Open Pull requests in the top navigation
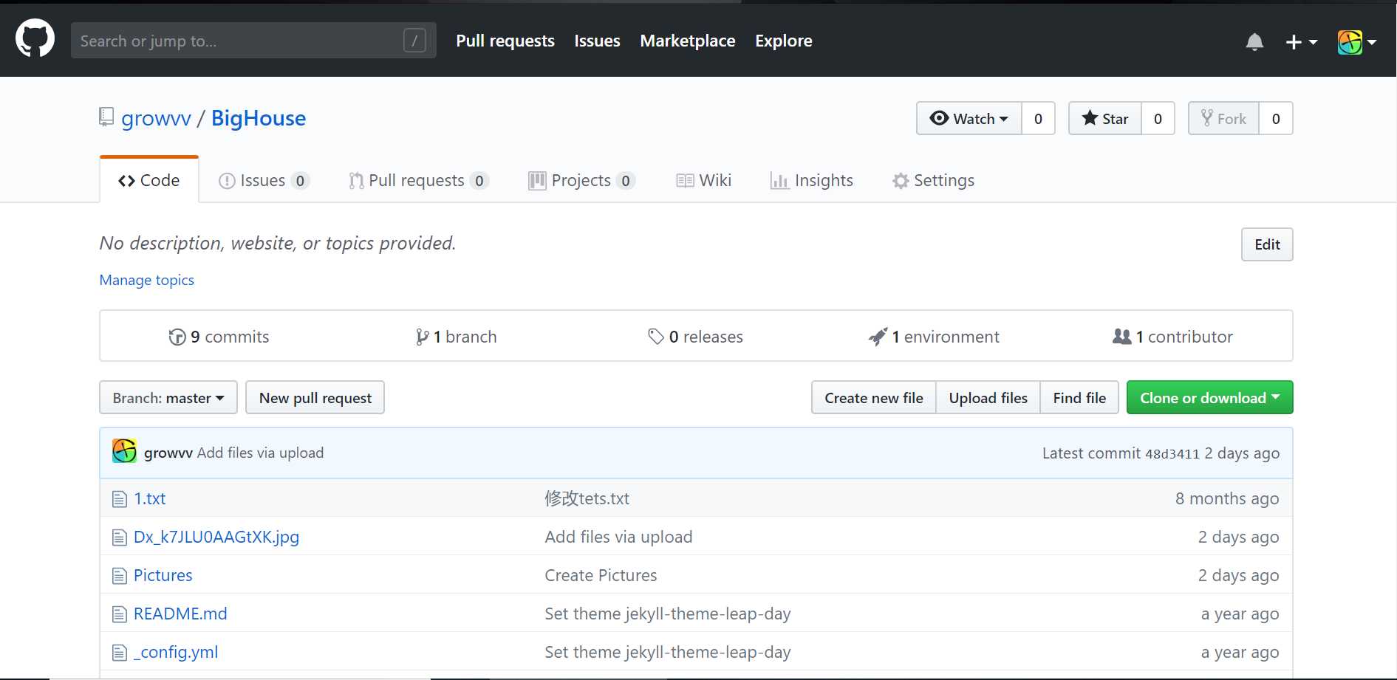 505,41
